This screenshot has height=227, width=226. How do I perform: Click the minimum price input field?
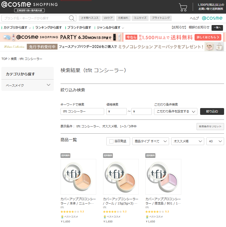click(116, 112)
